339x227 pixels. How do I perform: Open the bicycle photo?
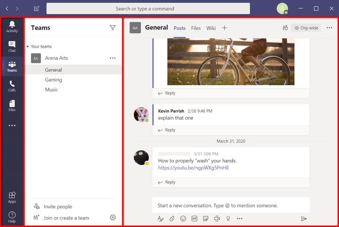point(231,62)
